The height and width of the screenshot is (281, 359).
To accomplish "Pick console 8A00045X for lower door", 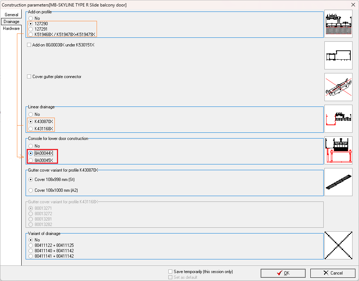I will tap(31, 160).
